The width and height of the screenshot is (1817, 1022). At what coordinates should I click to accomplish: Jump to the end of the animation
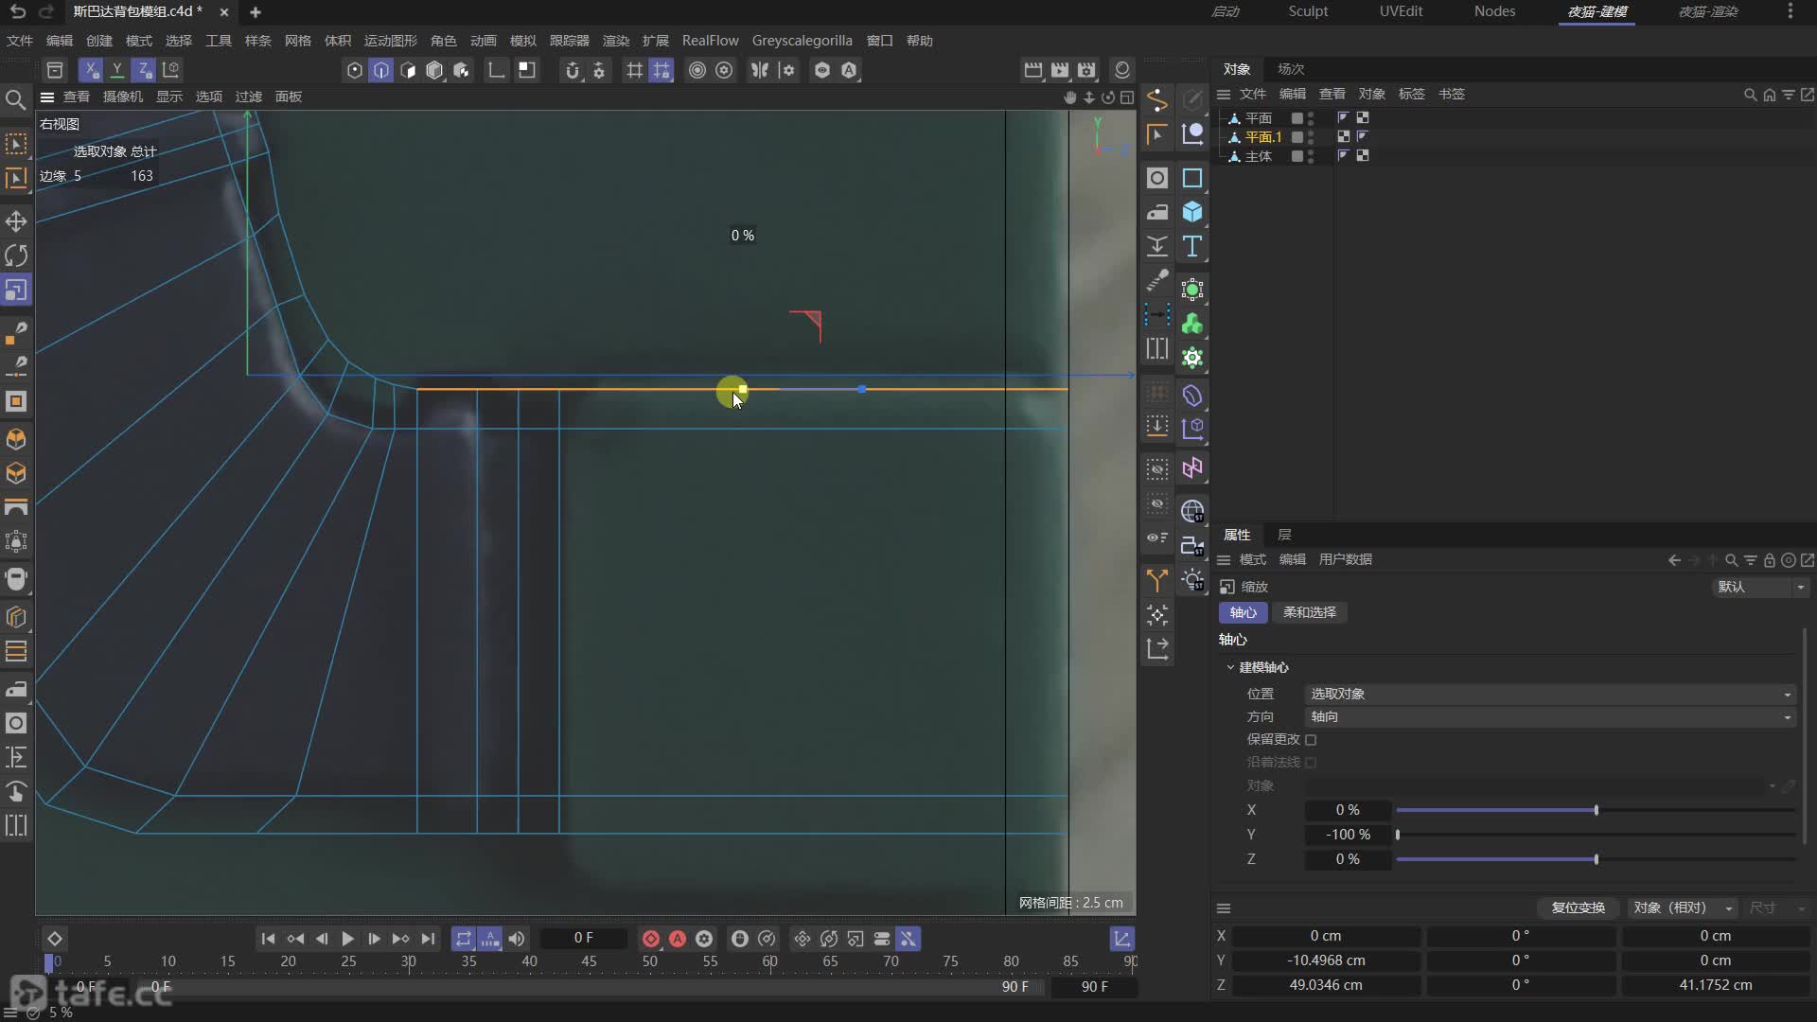tap(428, 939)
